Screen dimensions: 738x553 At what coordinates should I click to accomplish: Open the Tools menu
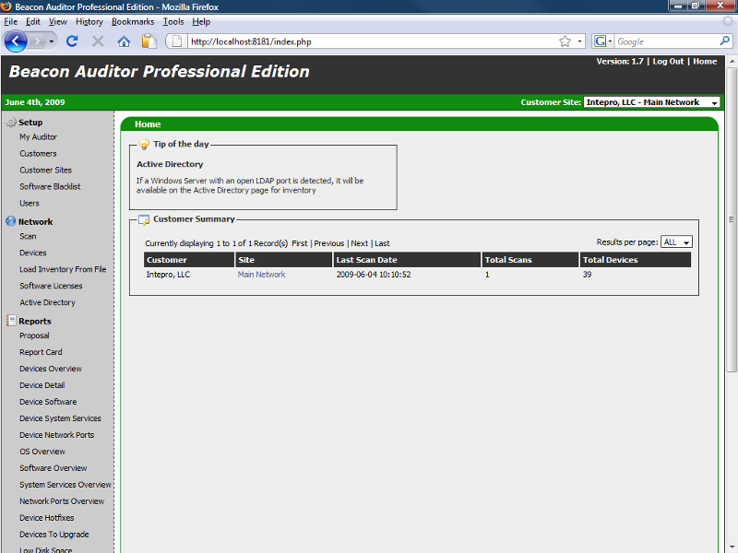click(173, 21)
